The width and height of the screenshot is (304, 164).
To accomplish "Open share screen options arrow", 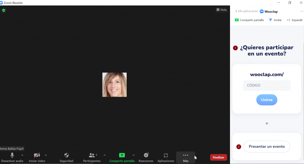I will tap(133, 155).
